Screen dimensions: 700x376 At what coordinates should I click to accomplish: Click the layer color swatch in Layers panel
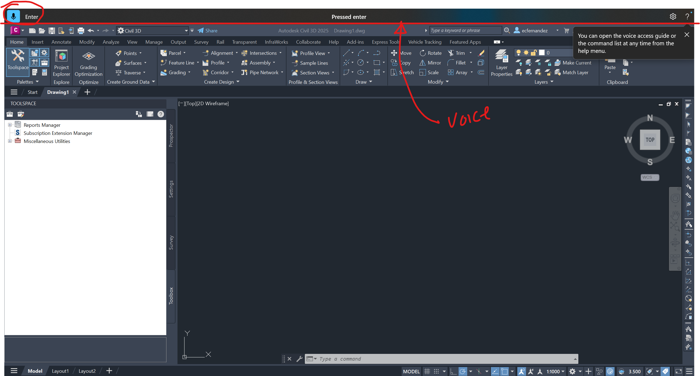tap(541, 52)
